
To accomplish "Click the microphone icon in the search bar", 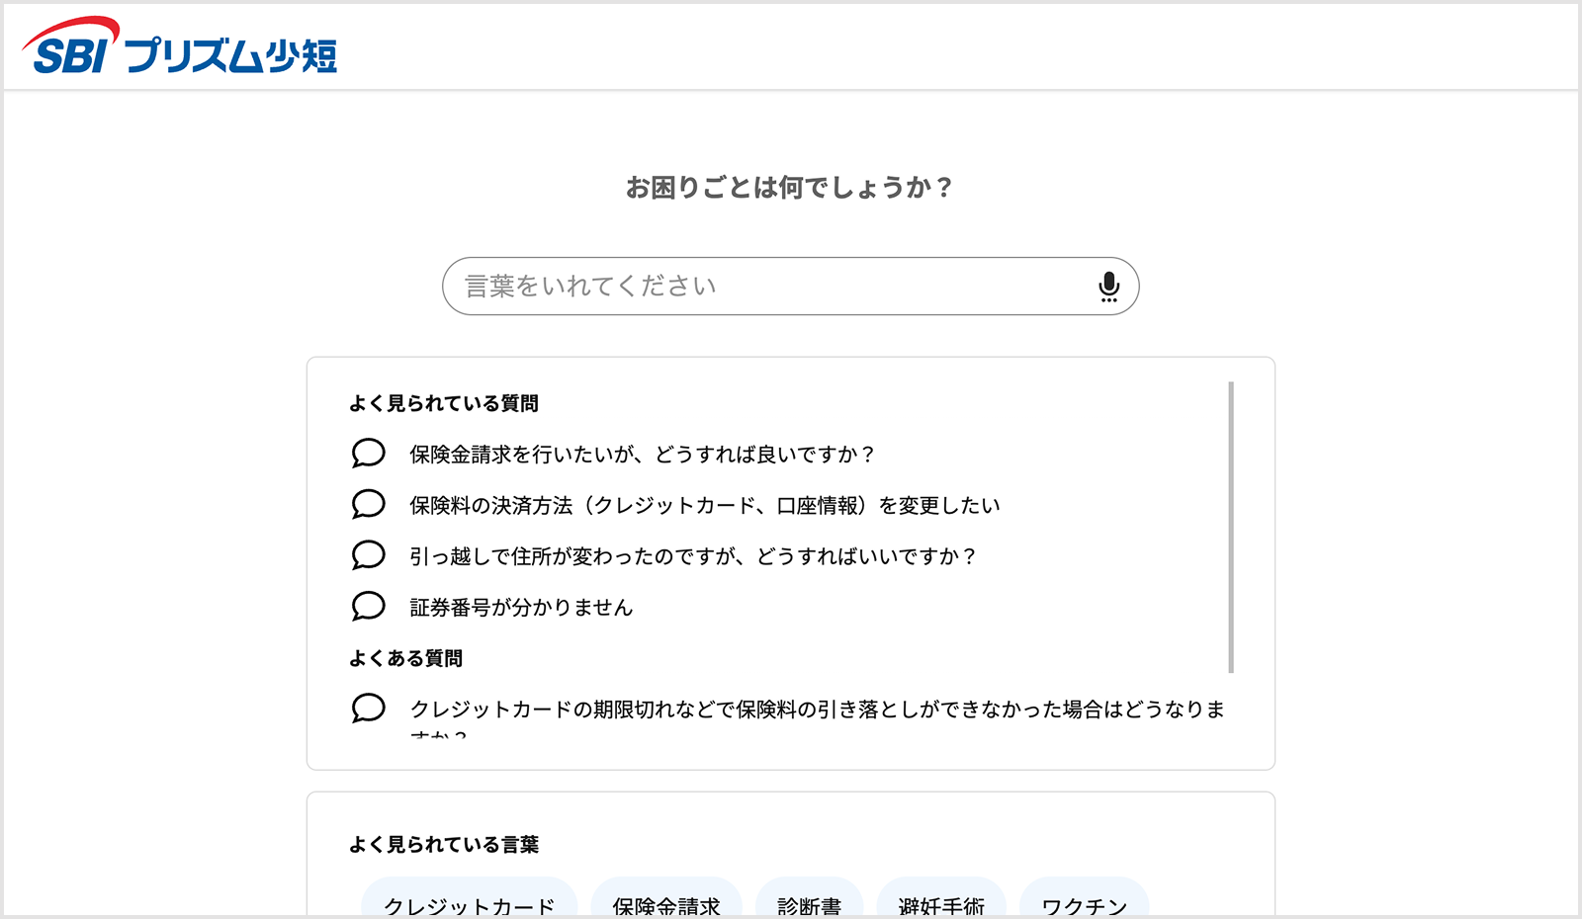I will pos(1107,286).
